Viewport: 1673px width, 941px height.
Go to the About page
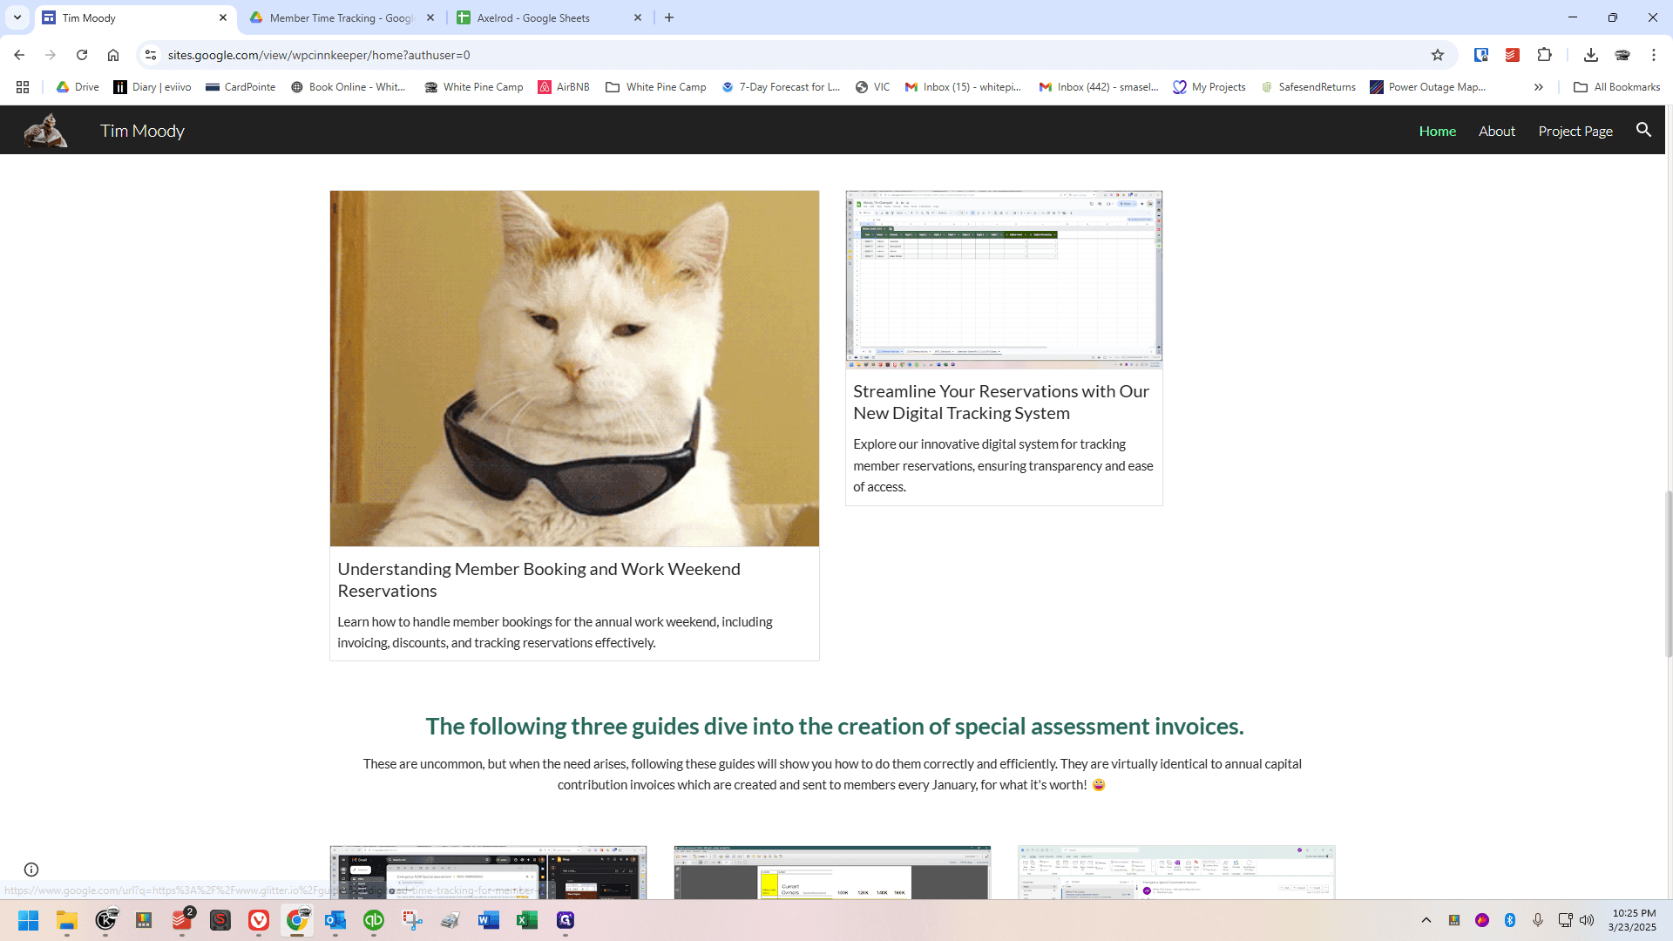click(x=1497, y=131)
